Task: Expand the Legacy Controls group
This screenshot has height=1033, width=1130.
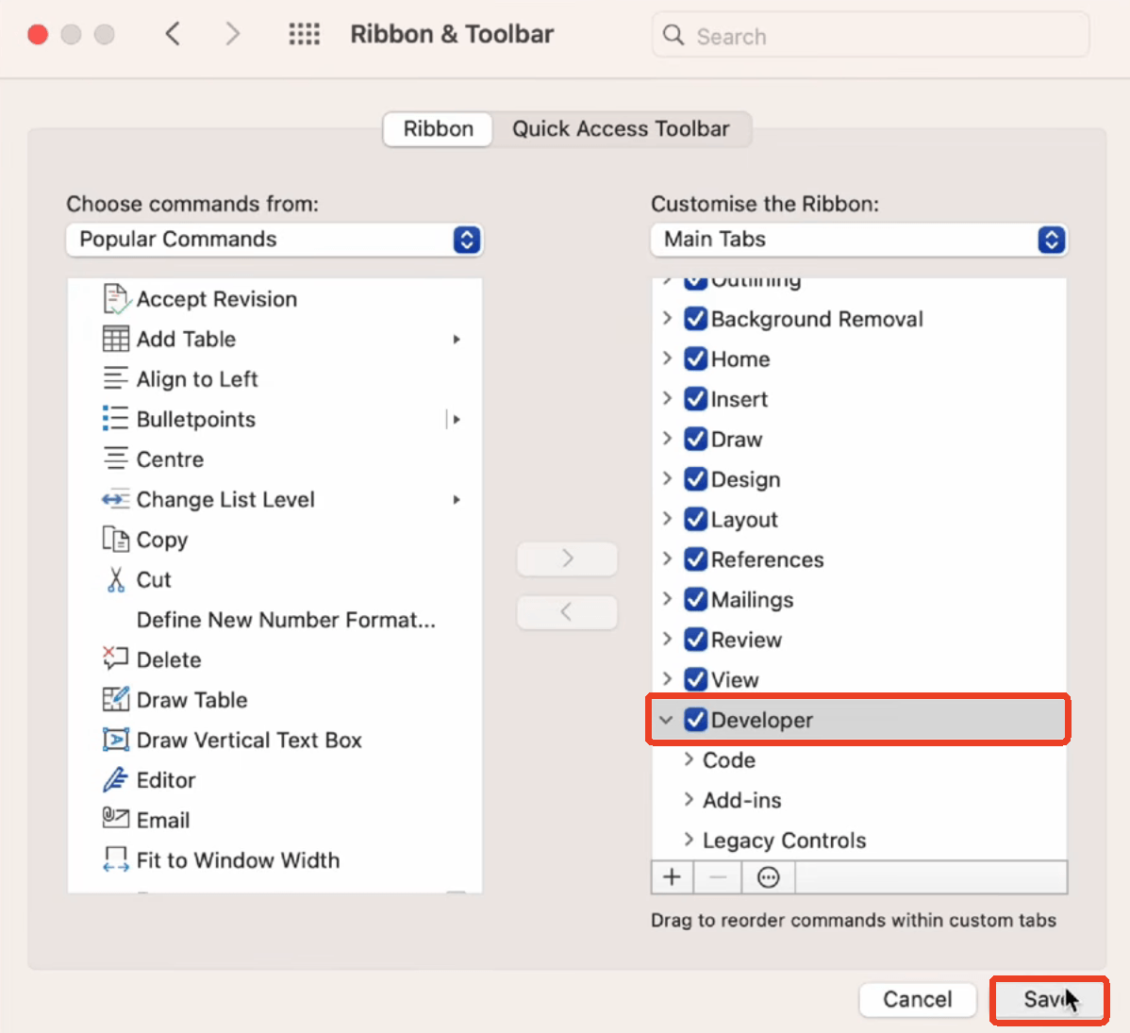Action: [x=689, y=839]
